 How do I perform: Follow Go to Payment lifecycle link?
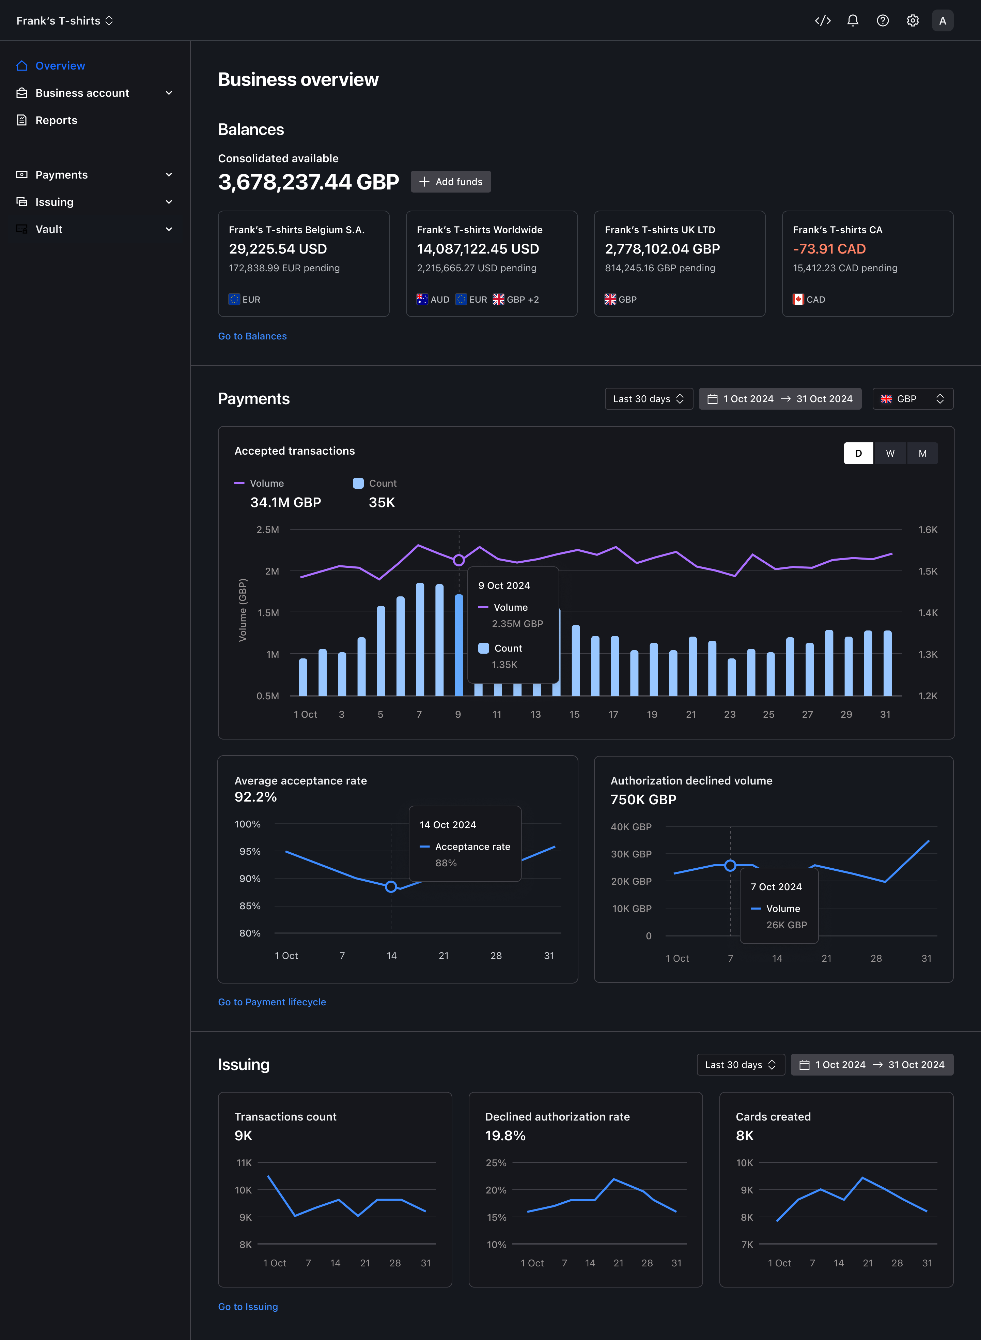(272, 1002)
